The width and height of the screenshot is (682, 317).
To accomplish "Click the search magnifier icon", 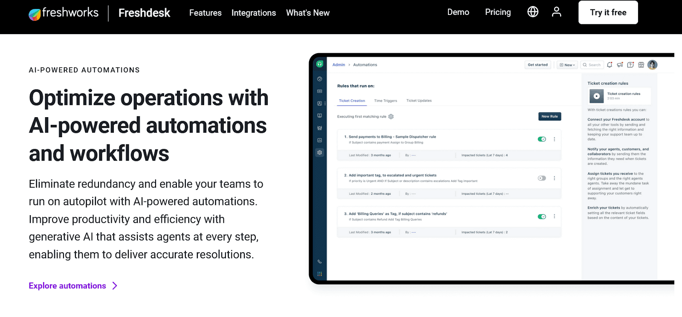I will [585, 65].
